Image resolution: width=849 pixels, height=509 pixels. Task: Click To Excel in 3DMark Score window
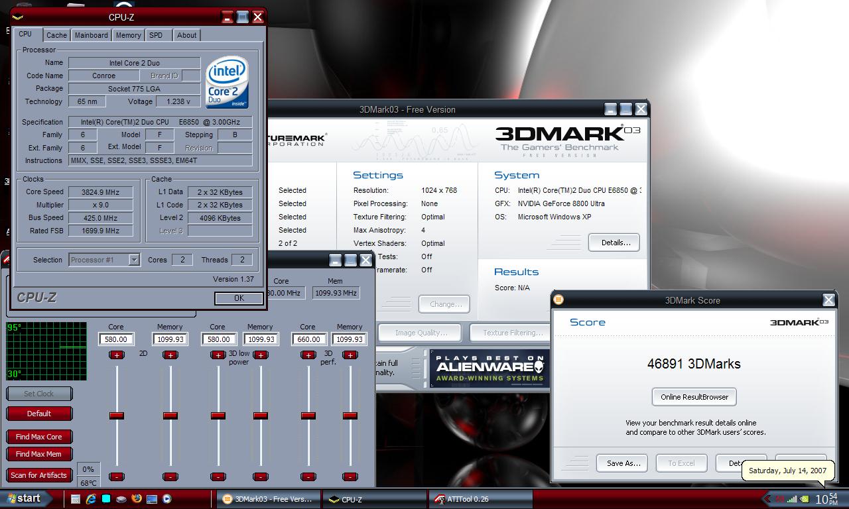pos(681,463)
